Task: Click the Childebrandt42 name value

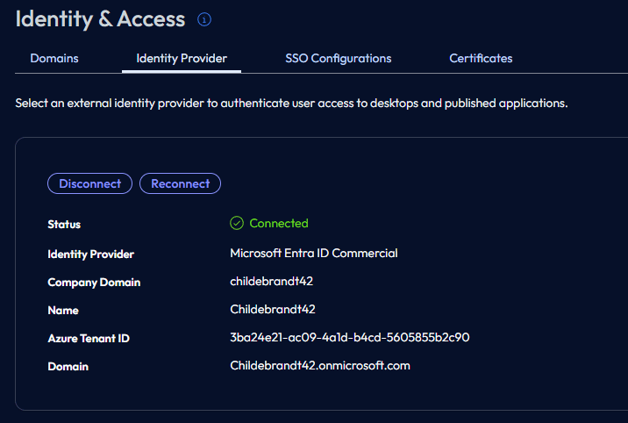Action: click(x=272, y=310)
